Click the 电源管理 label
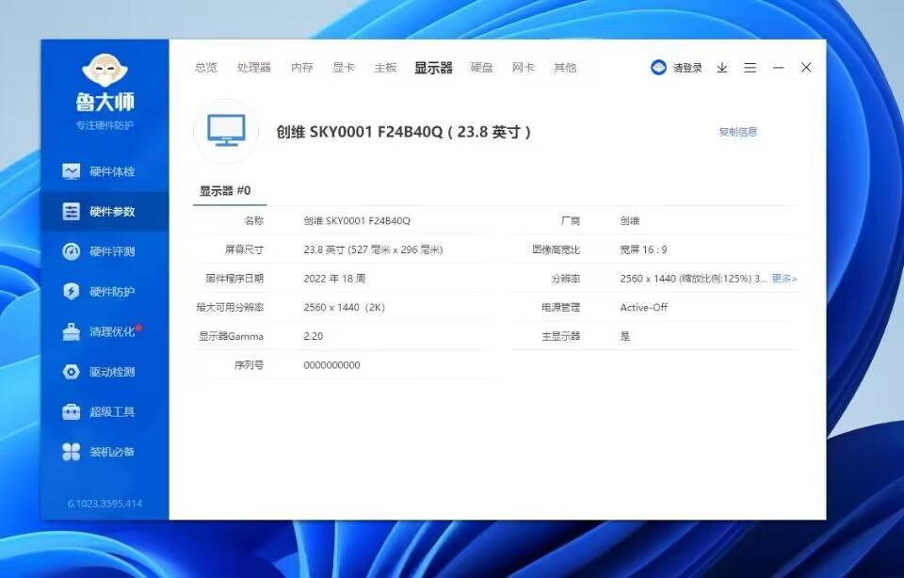Screen dimensions: 904x578 coord(560,307)
